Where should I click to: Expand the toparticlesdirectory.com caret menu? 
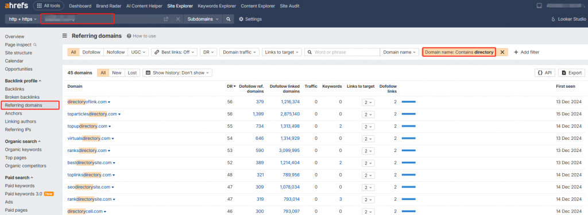pos(119,114)
